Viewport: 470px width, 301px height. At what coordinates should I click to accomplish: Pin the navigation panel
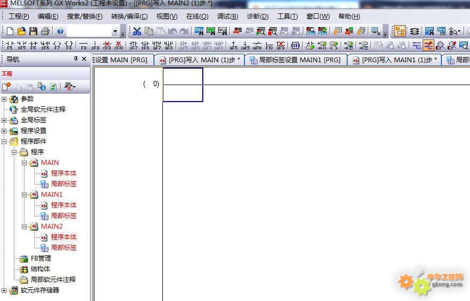76,58
